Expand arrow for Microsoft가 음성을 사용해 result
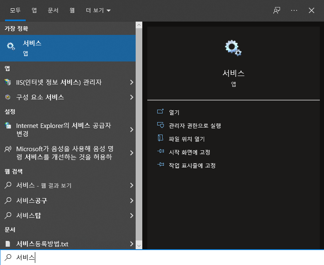324x265 pixels. tap(132, 153)
